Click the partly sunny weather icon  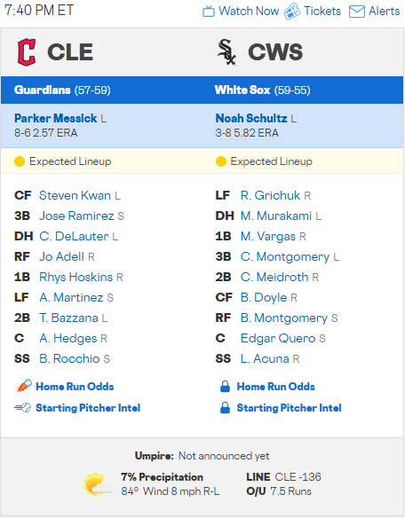[97, 484]
